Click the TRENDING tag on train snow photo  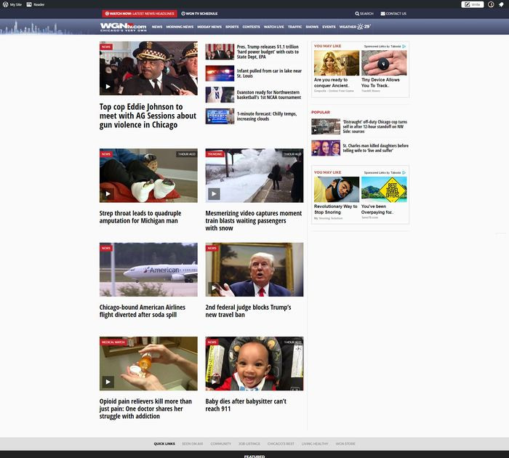tap(215, 154)
